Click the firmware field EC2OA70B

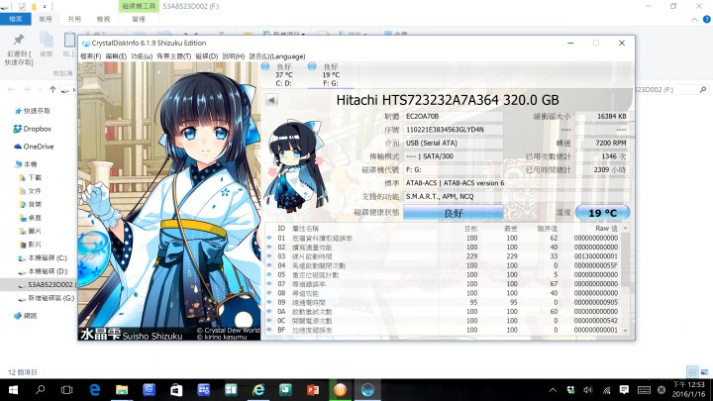454,117
